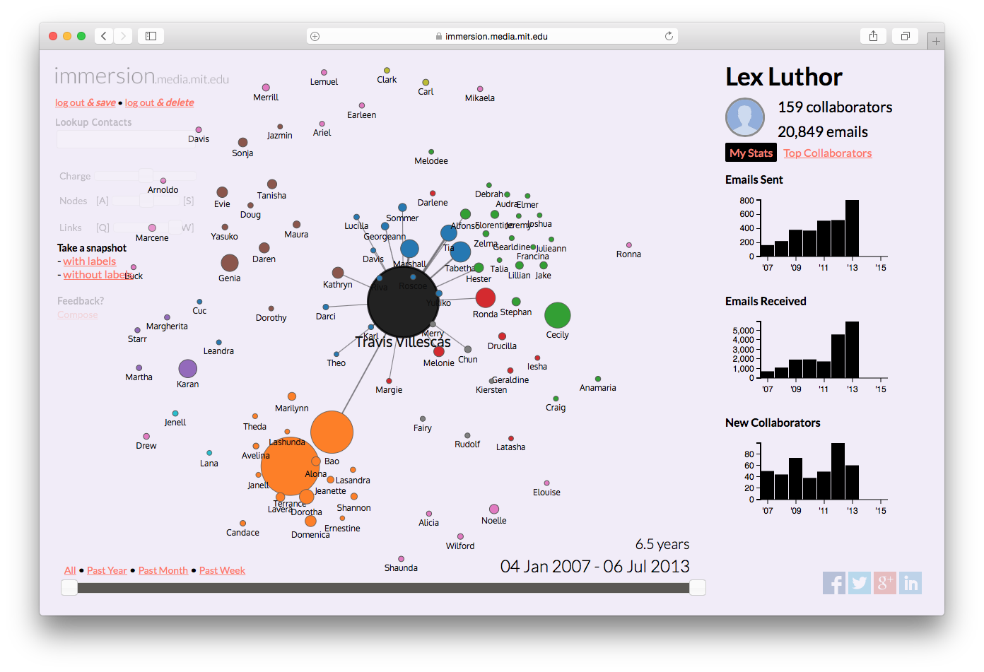Share via the LinkedIn icon

[910, 583]
